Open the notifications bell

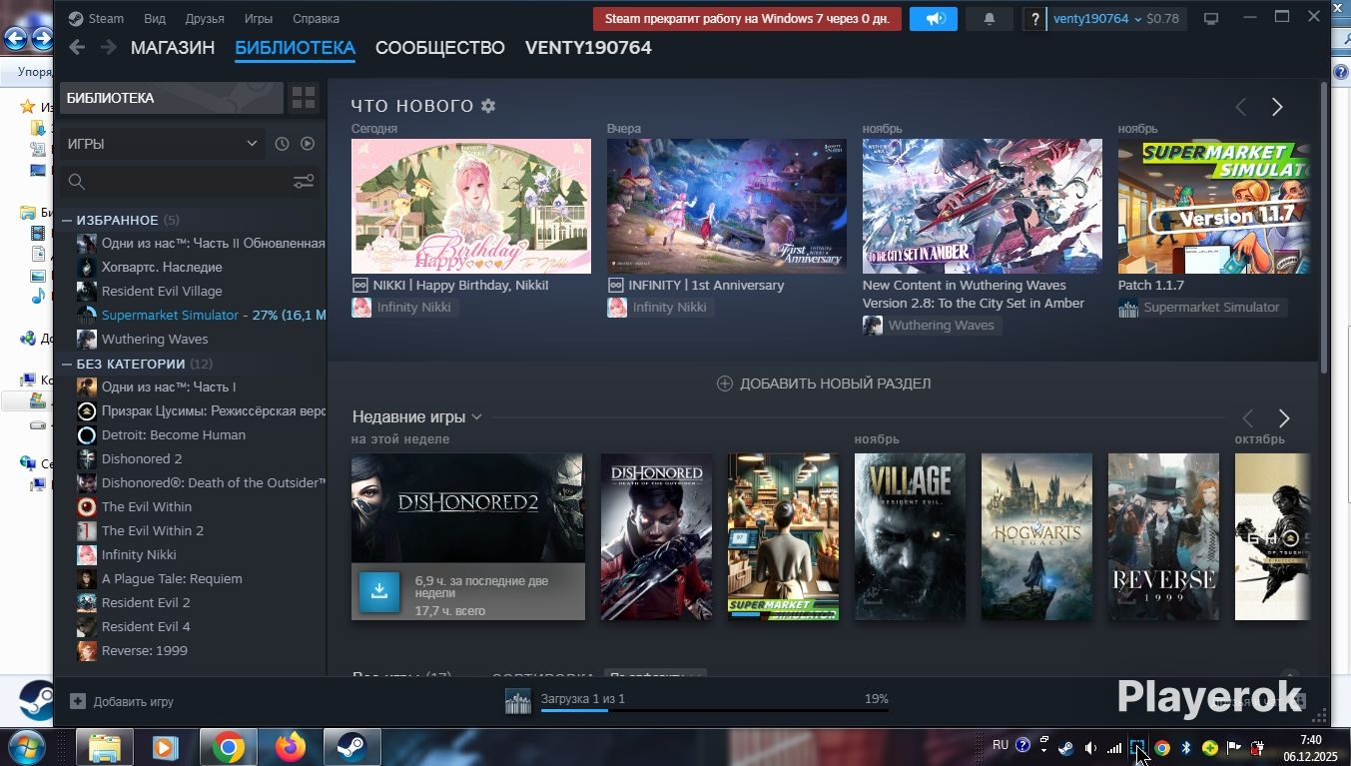990,19
